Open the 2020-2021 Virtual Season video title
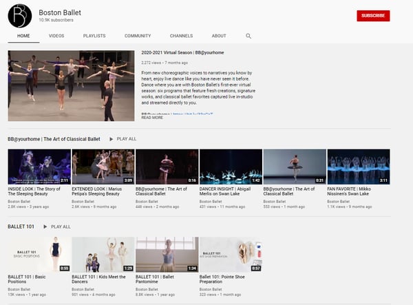 click(x=182, y=53)
